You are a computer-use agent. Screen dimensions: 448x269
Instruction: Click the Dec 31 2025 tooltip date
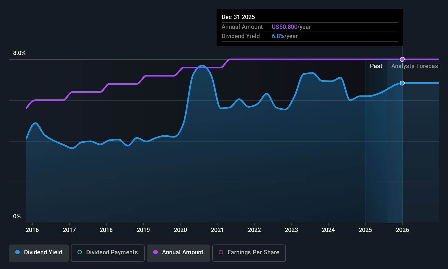[238, 17]
